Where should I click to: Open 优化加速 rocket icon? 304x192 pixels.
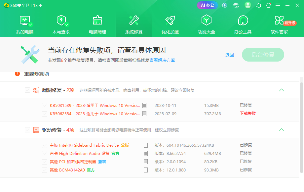pyautogui.click(x=170, y=20)
